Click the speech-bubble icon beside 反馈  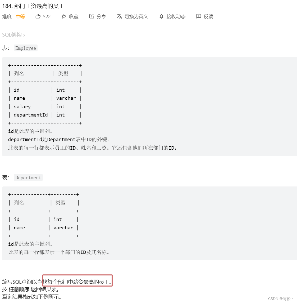(x=199, y=16)
